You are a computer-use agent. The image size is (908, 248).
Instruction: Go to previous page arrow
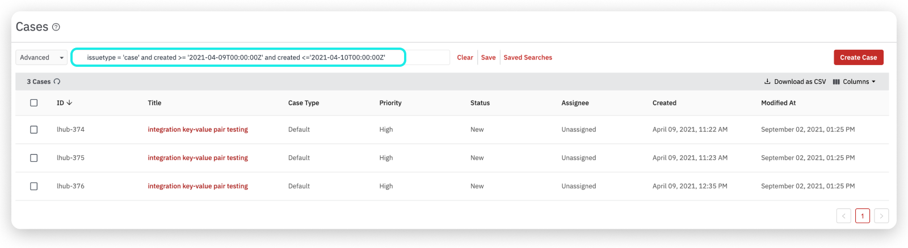point(843,216)
